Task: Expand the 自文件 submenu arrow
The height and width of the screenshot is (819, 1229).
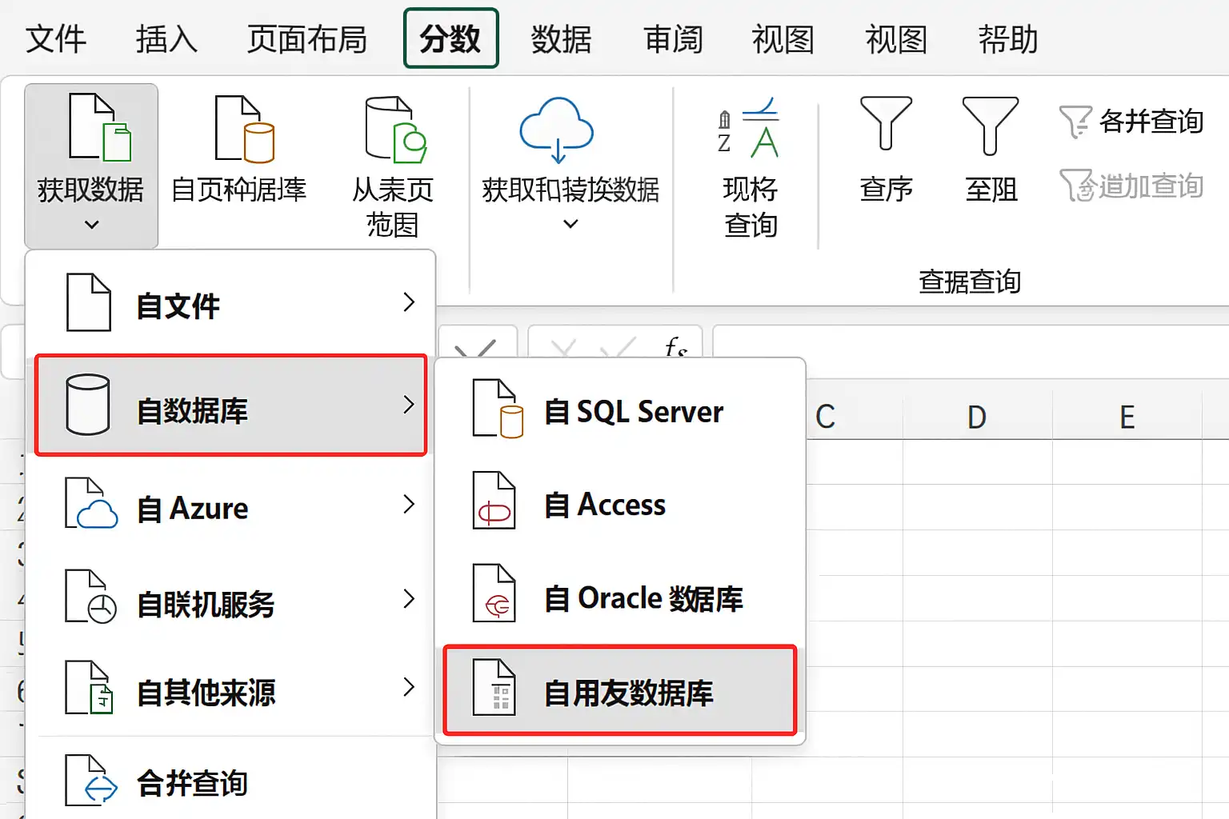Action: [x=409, y=302]
